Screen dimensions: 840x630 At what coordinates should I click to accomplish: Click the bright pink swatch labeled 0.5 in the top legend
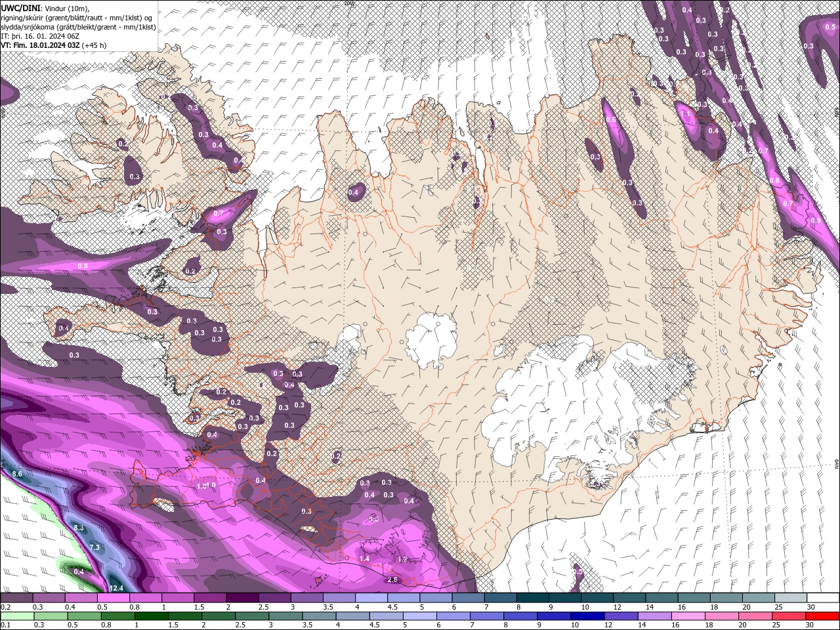tap(113, 598)
